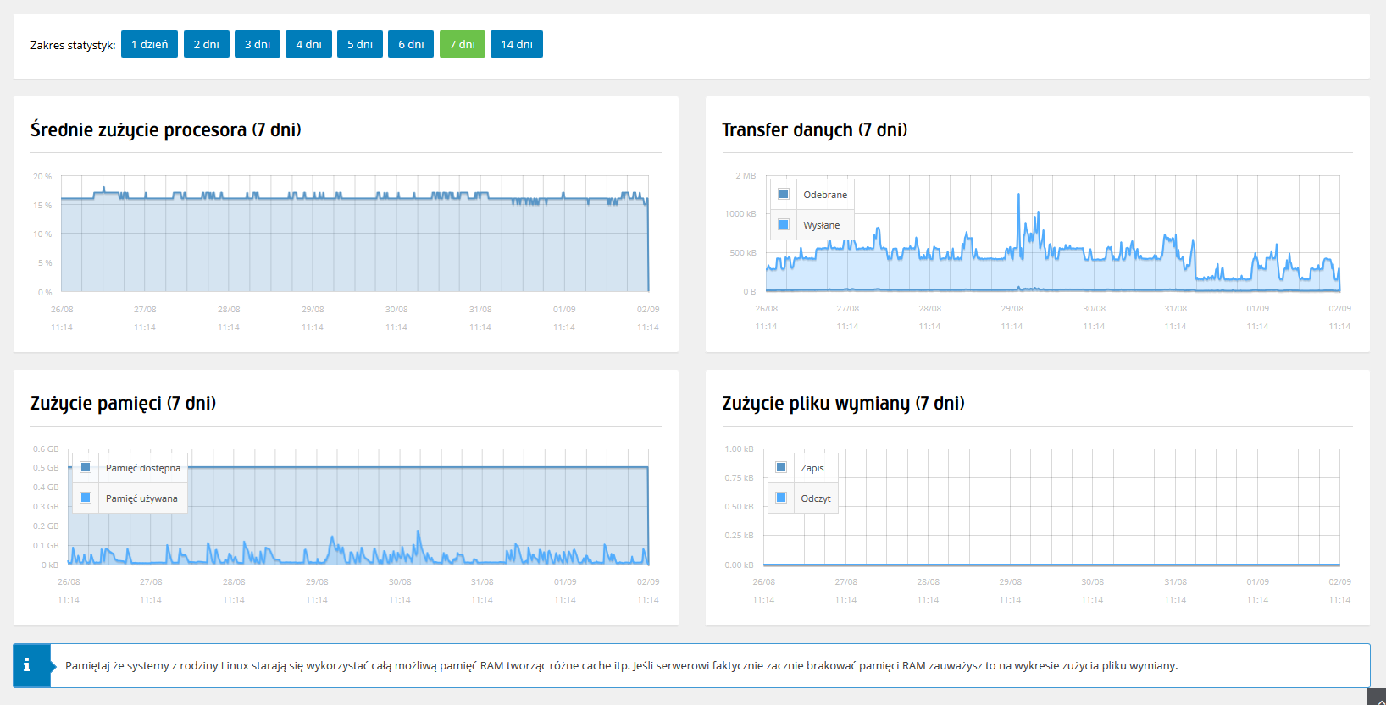
Task: Select the 2 dni statistics range
Action: pyautogui.click(x=206, y=44)
